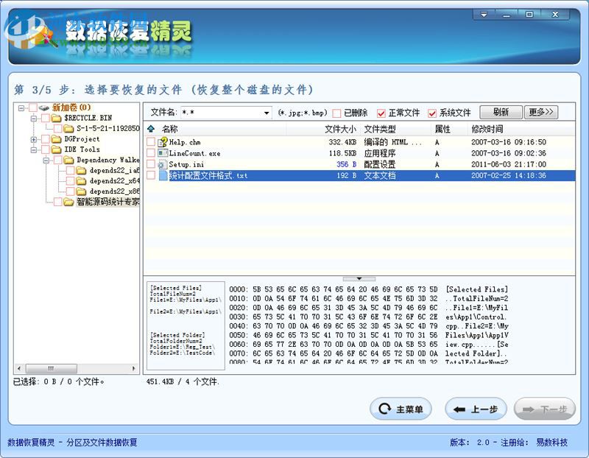
Task: Click the Help.chm file icon
Action: (x=163, y=142)
